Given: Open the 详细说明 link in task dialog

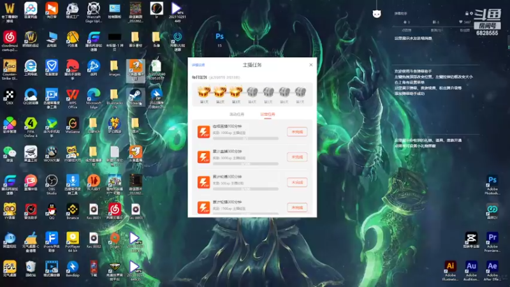Looking at the screenshot, I should tap(198, 65).
